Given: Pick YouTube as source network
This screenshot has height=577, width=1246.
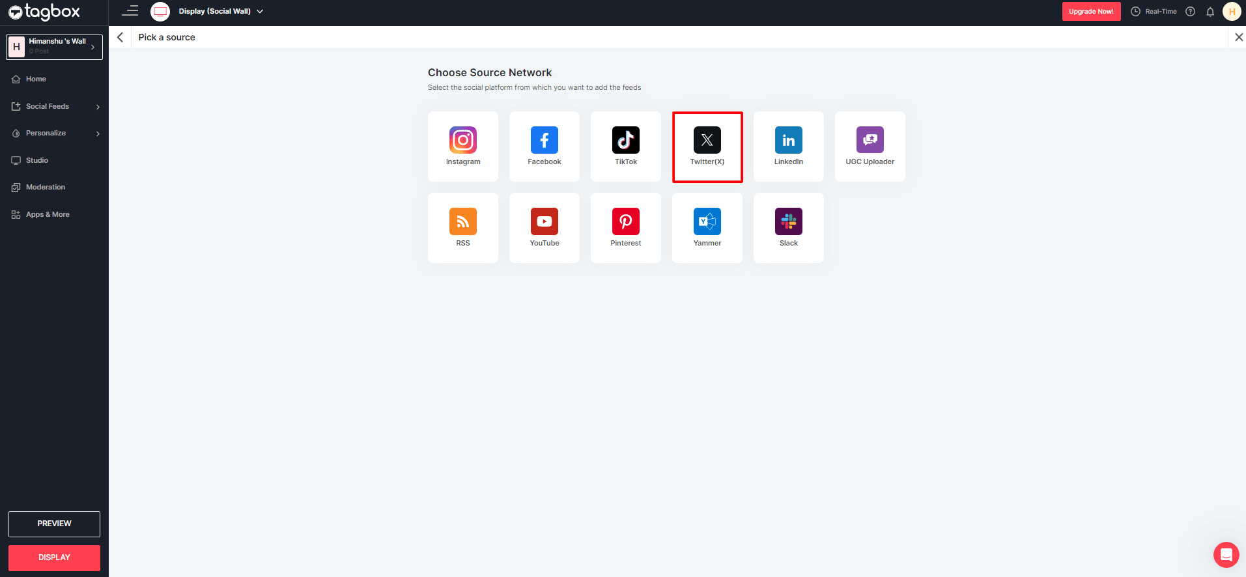Looking at the screenshot, I should tap(544, 227).
